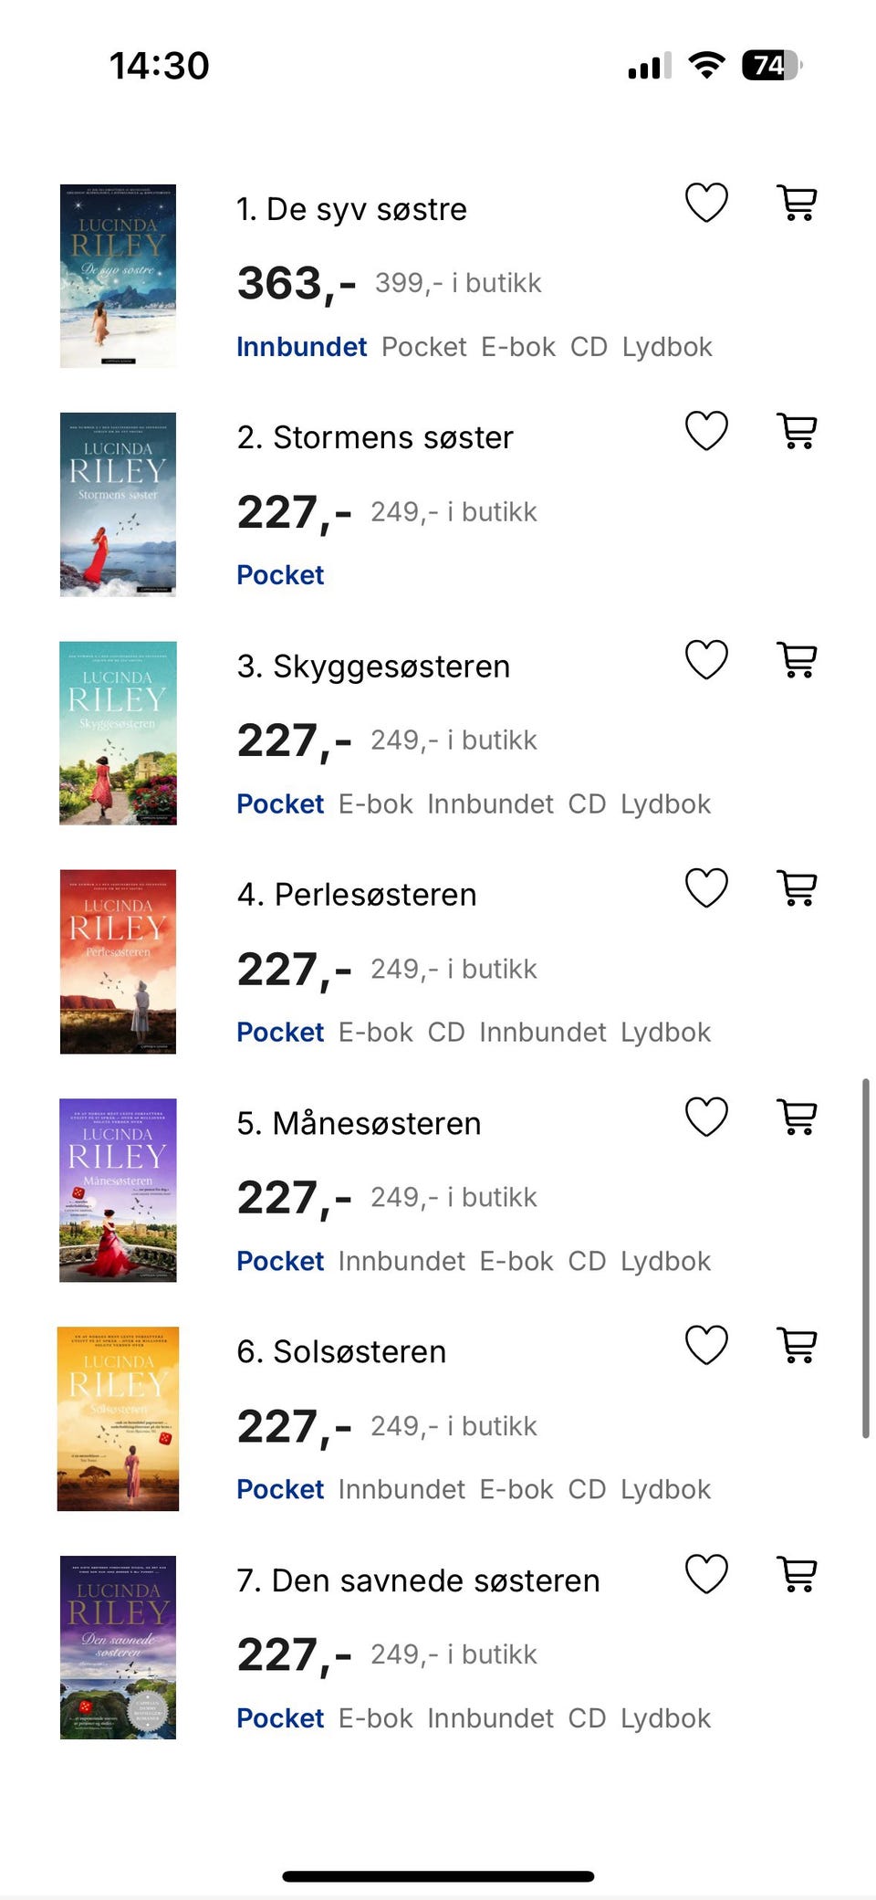Put Månesøsteren in the cart
This screenshot has width=876, height=1900.
797,1117
